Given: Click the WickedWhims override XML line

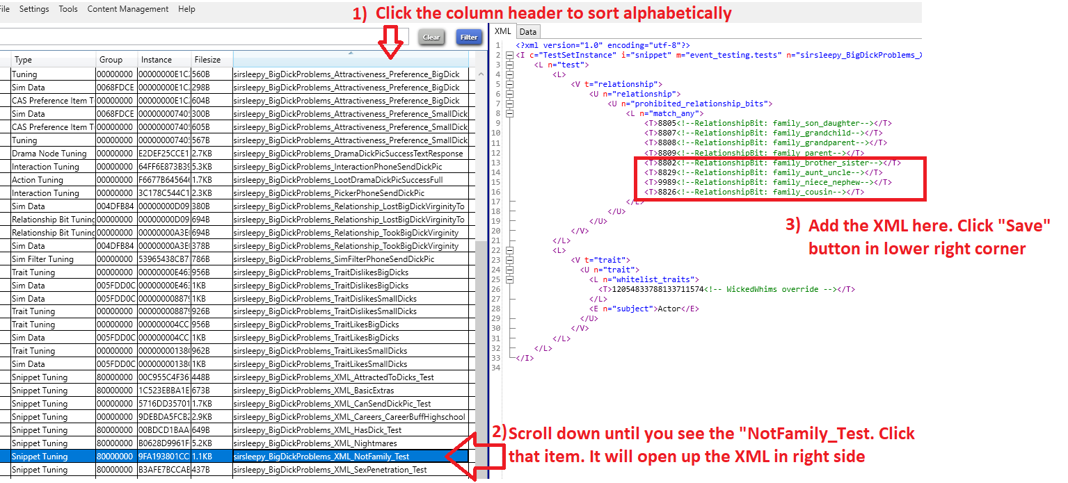Looking at the screenshot, I should point(727,289).
